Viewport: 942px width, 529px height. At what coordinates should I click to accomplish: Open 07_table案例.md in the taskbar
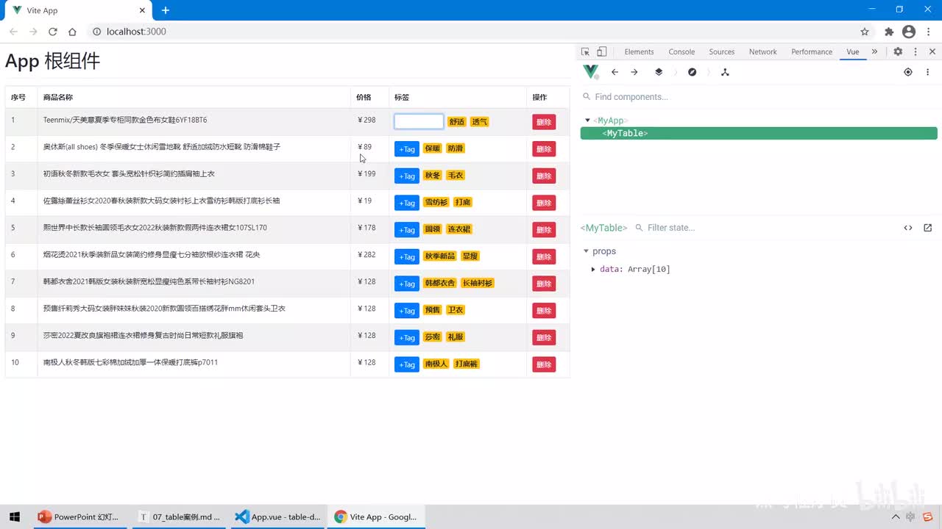[x=179, y=517]
